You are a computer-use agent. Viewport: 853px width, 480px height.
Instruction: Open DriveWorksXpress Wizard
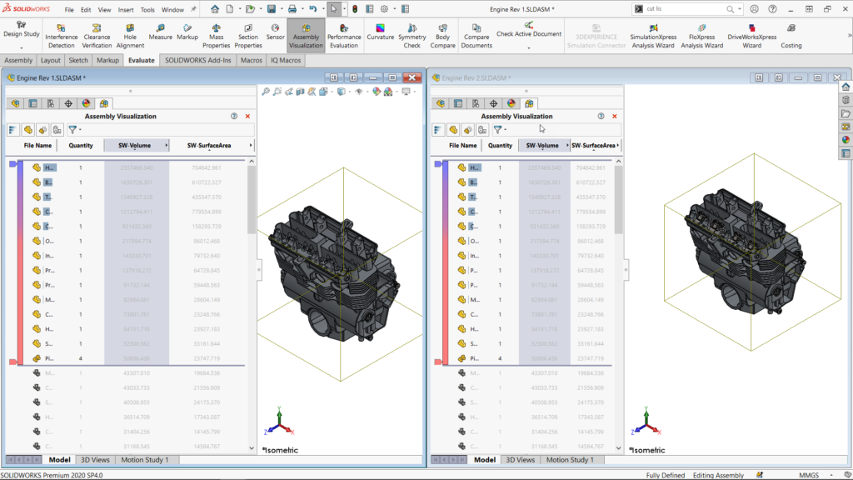[752, 36]
